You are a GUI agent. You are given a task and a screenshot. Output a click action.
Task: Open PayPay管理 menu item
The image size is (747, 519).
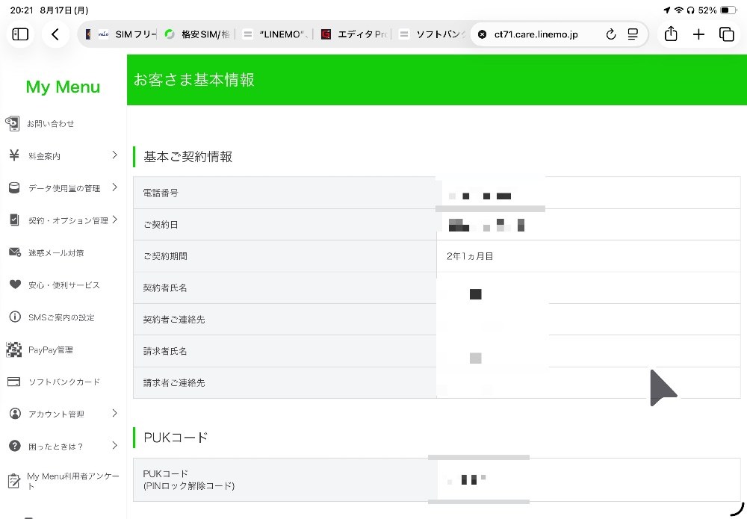51,350
